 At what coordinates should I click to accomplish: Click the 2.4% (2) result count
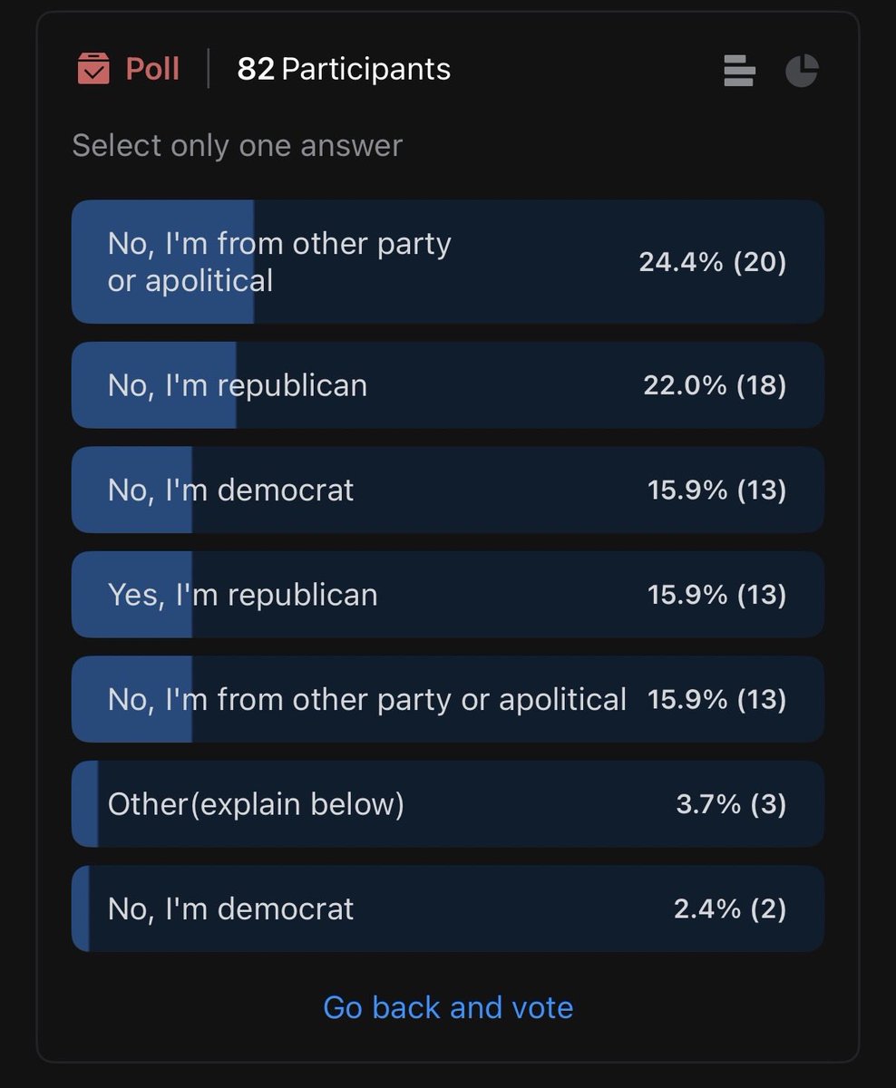point(730,909)
